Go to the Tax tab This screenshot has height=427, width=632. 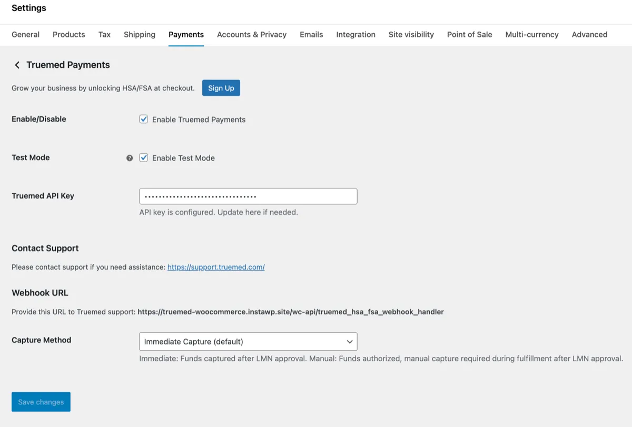[x=104, y=34]
